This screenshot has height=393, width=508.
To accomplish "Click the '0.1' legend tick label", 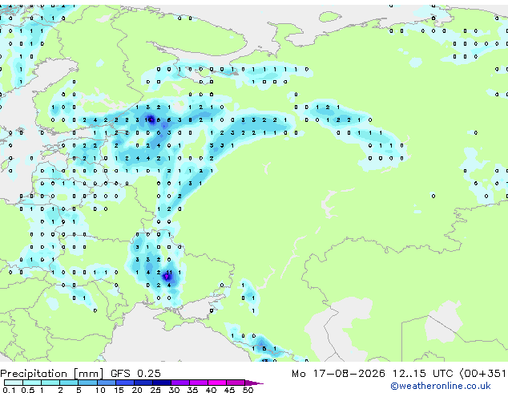I will pos(9,390).
